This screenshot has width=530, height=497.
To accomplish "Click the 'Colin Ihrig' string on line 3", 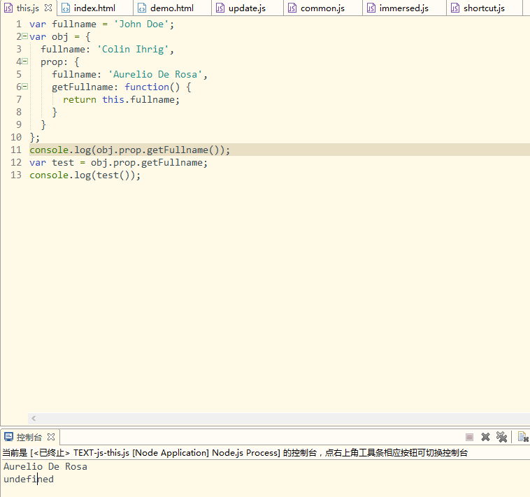I will coord(133,50).
